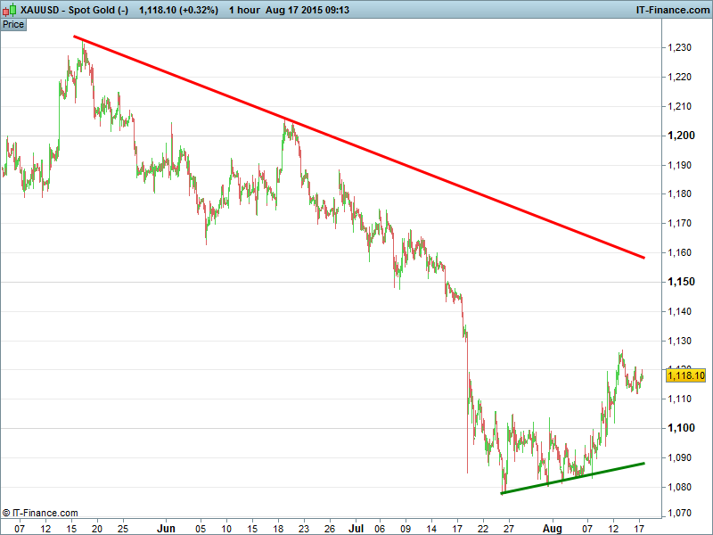
Task: Click the 1,230 label on price axis
Action: pyautogui.click(x=682, y=47)
